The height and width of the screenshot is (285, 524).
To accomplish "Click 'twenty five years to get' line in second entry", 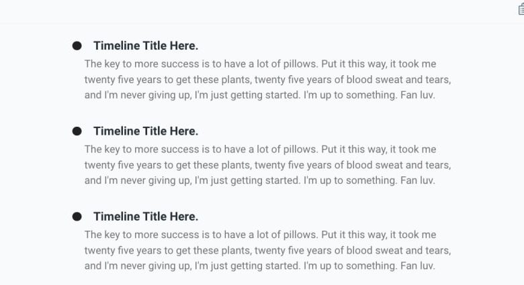I will pos(267,165).
